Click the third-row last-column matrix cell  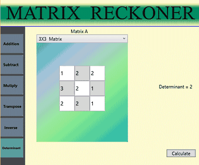point(97,104)
